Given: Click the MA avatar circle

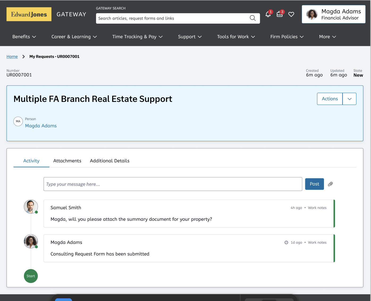Looking at the screenshot, I should (x=18, y=121).
